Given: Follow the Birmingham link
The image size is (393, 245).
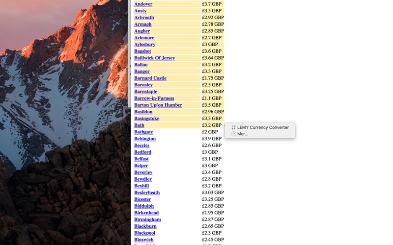Looking at the screenshot, I should [147, 220].
